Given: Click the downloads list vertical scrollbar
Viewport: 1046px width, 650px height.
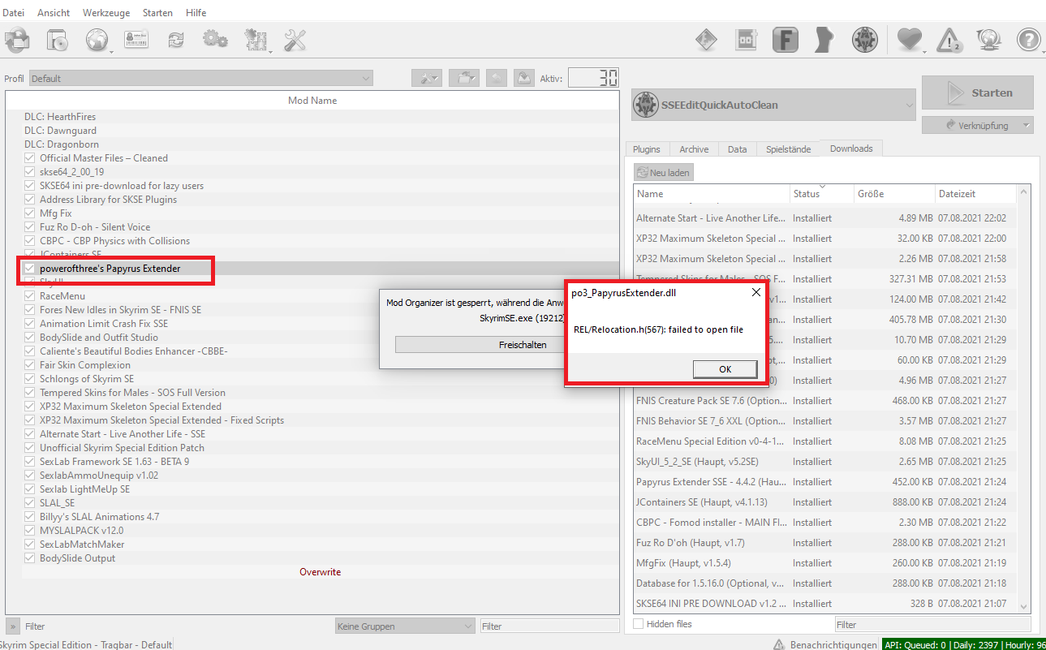Looking at the screenshot, I should pos(1023,398).
